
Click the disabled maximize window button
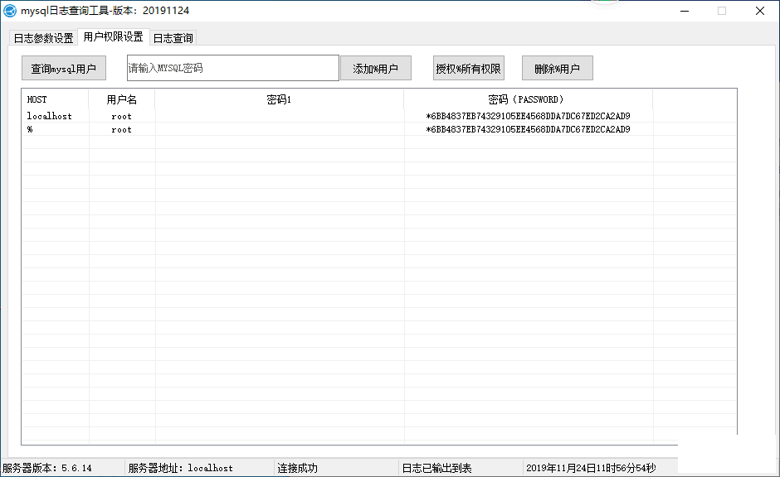point(722,11)
